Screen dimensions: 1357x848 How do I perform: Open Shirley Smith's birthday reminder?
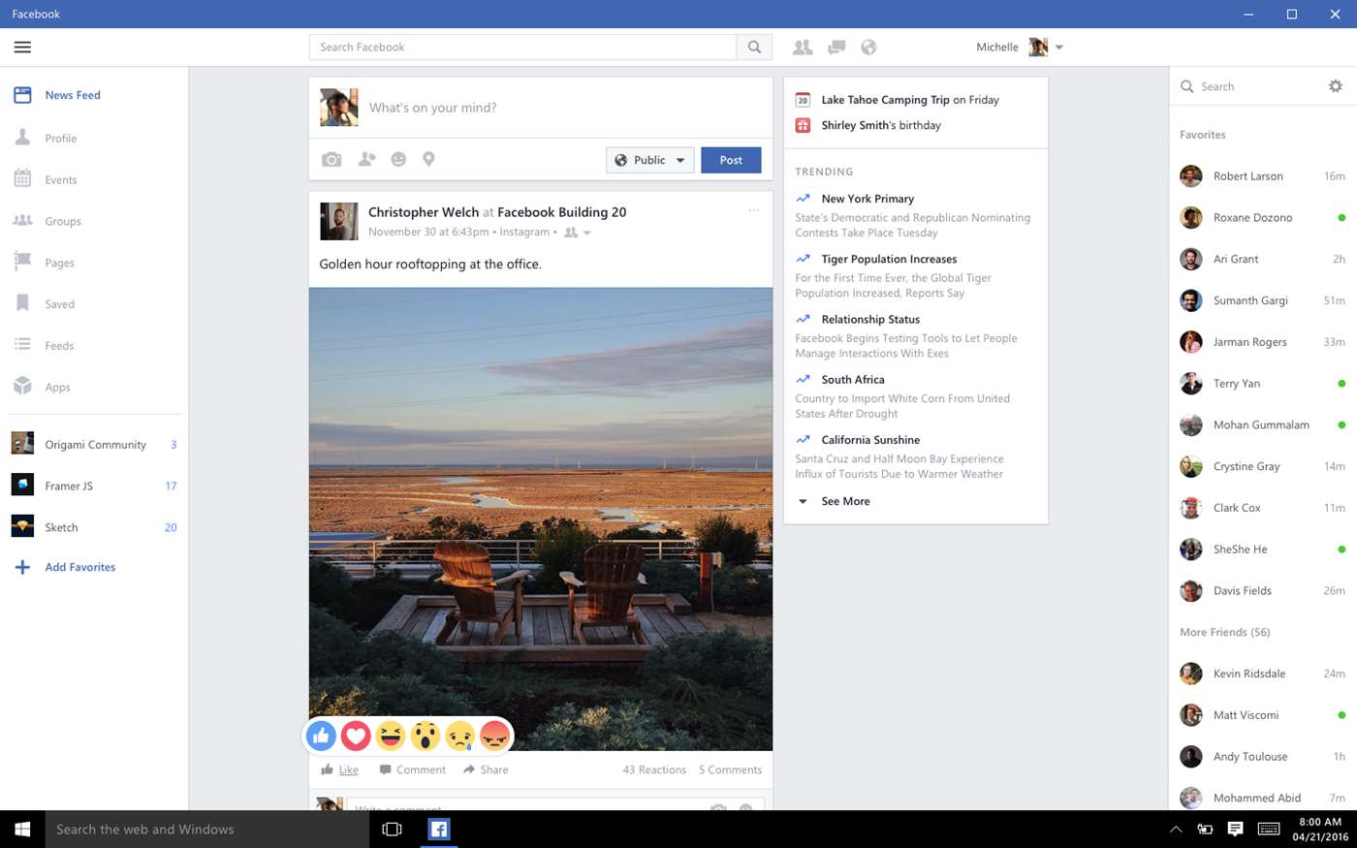tap(880, 125)
